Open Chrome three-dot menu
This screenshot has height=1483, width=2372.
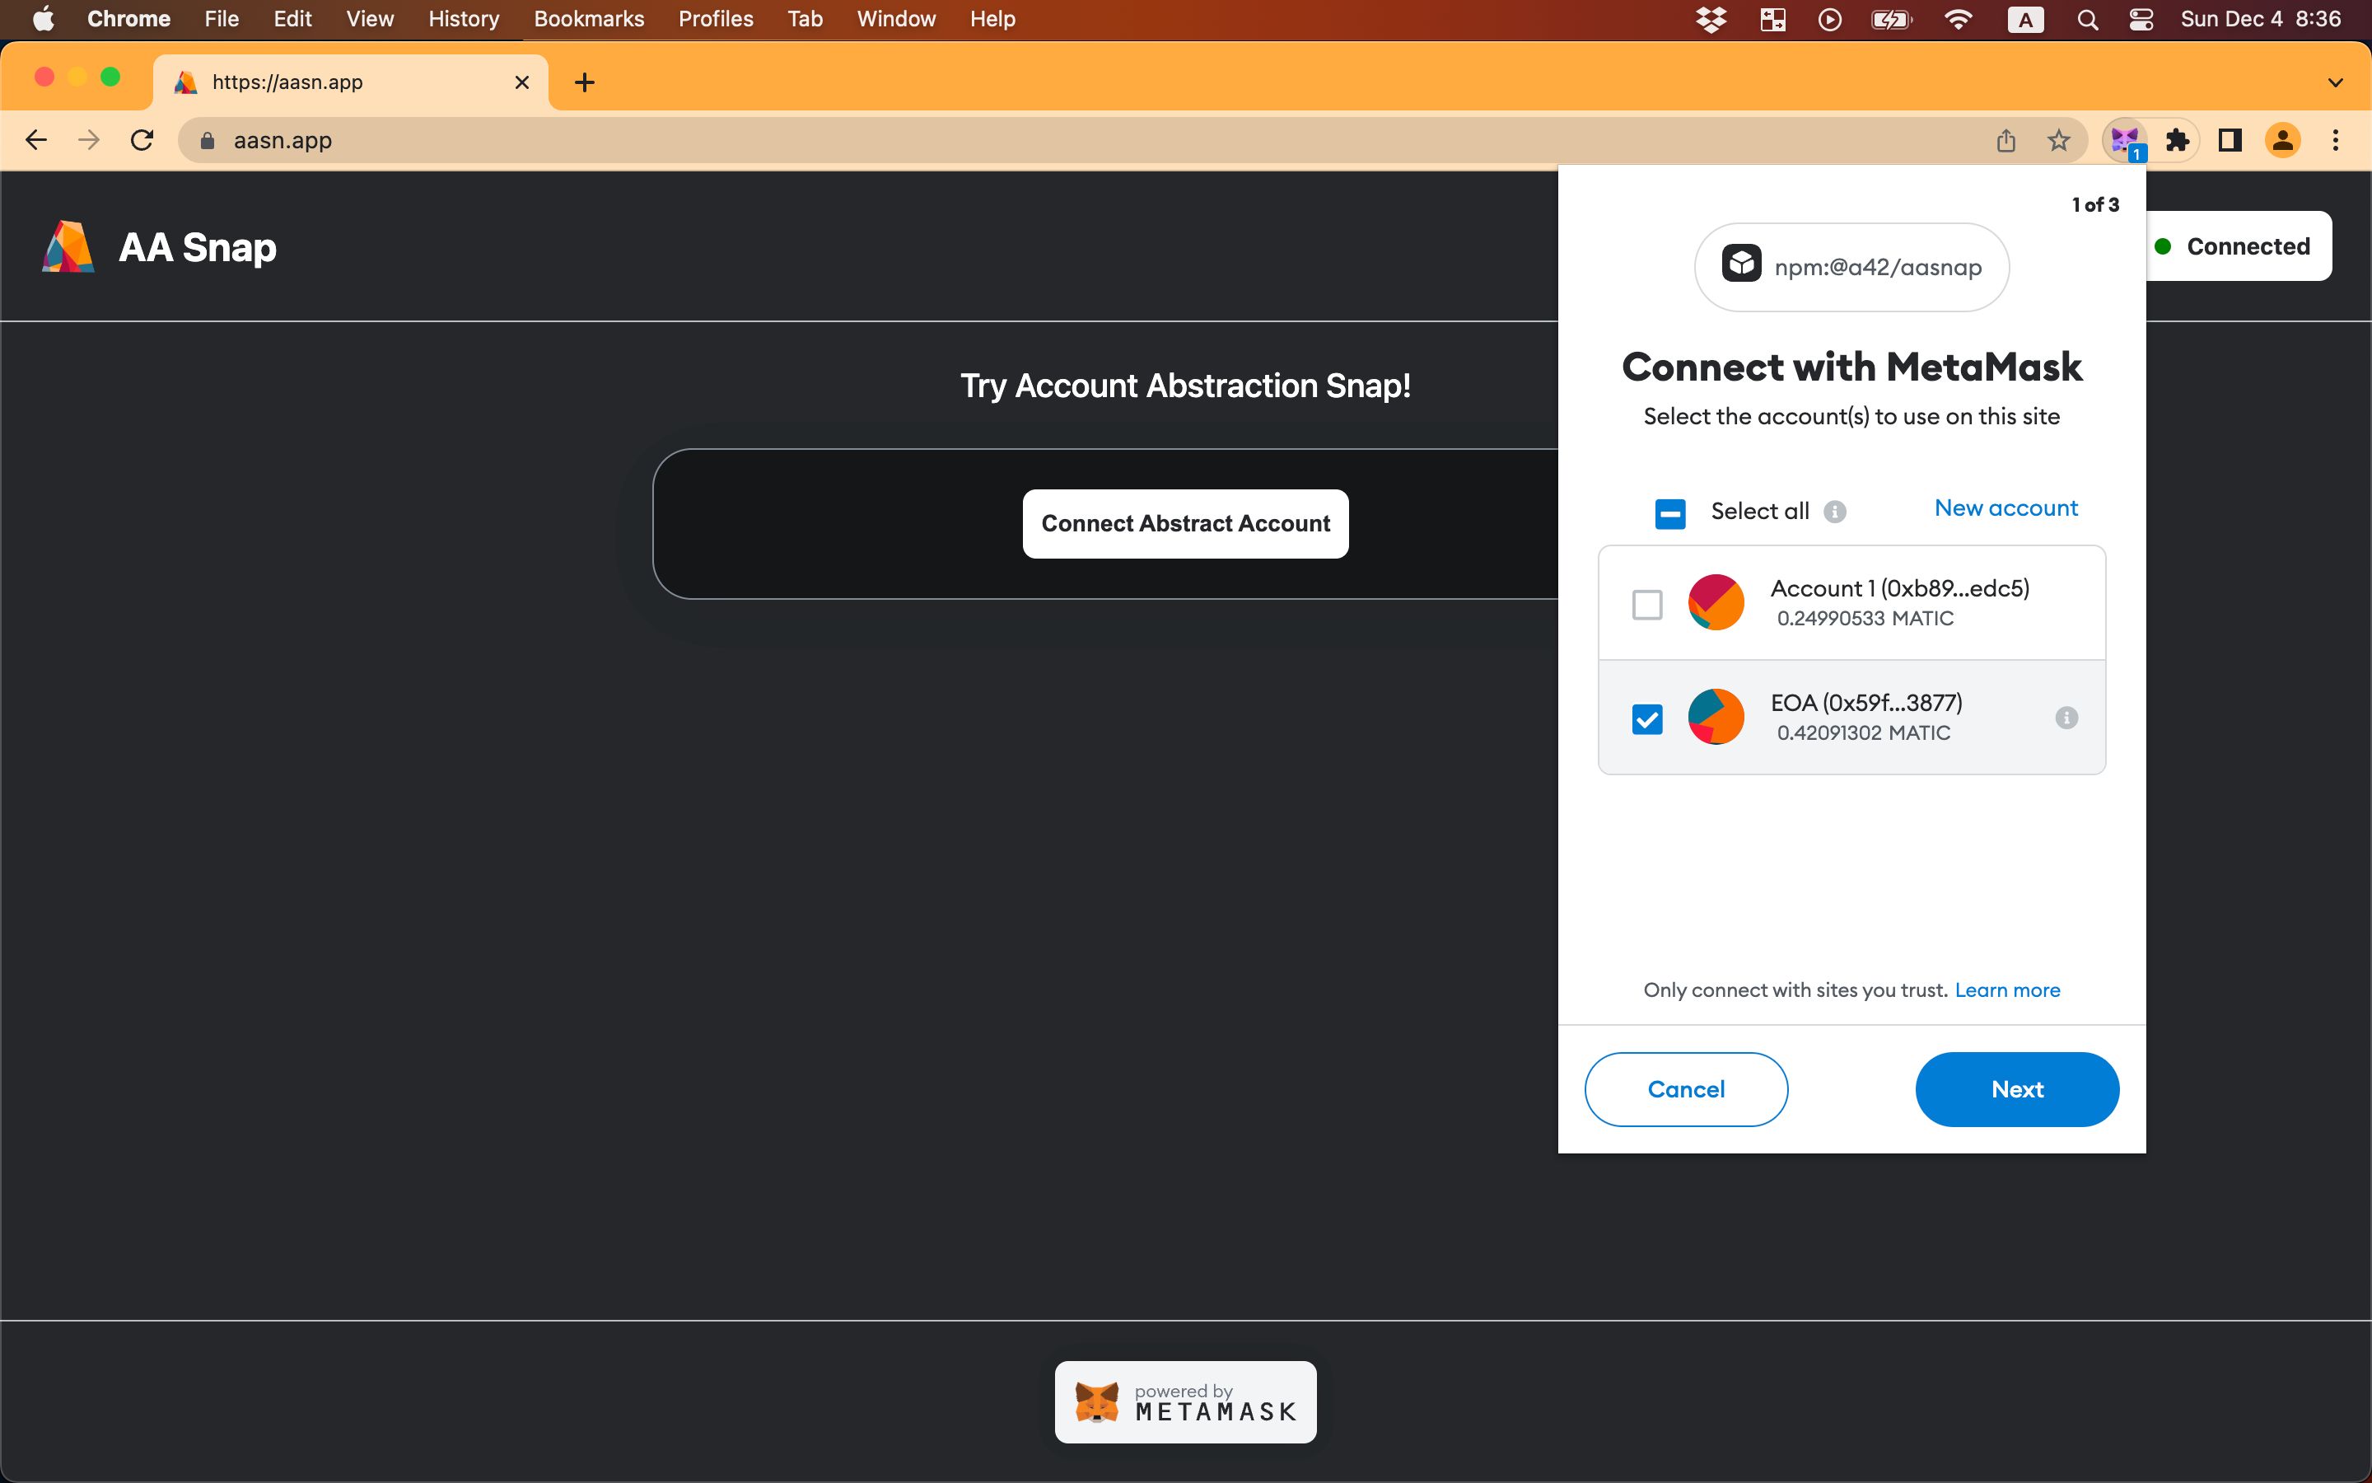(2336, 141)
